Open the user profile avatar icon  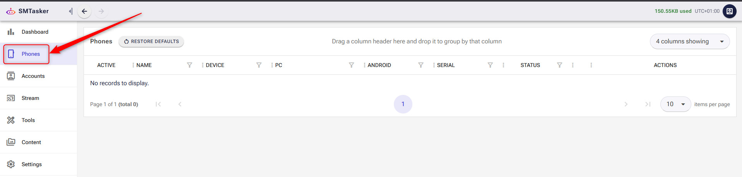pos(729,11)
